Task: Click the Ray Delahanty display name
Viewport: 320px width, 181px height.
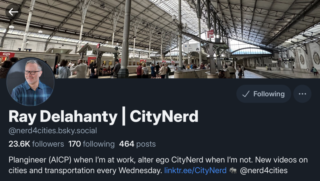Action: pyautogui.click(x=63, y=117)
